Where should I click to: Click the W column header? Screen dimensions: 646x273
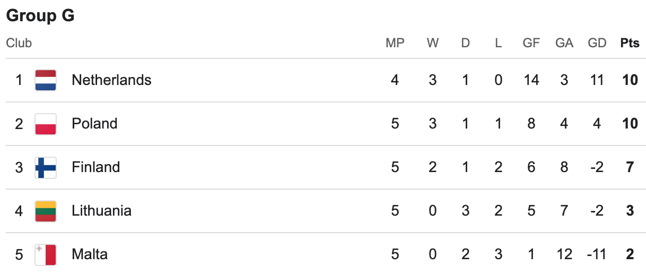(433, 44)
